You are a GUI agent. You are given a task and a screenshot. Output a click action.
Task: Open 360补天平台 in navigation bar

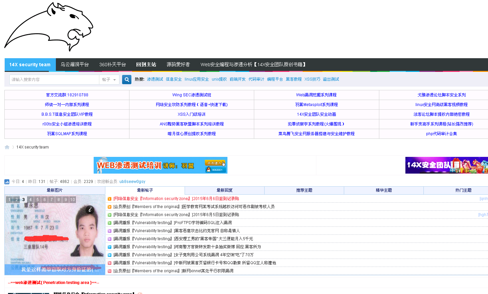(112, 65)
